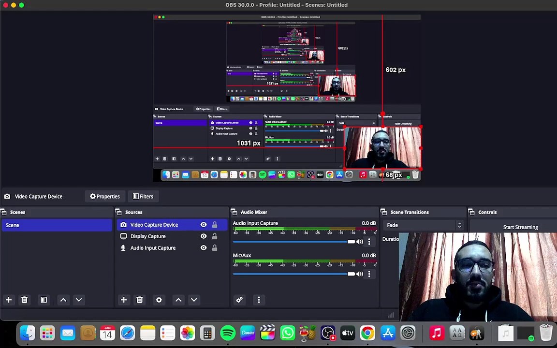Remove the selected source with trash icon

click(x=140, y=300)
